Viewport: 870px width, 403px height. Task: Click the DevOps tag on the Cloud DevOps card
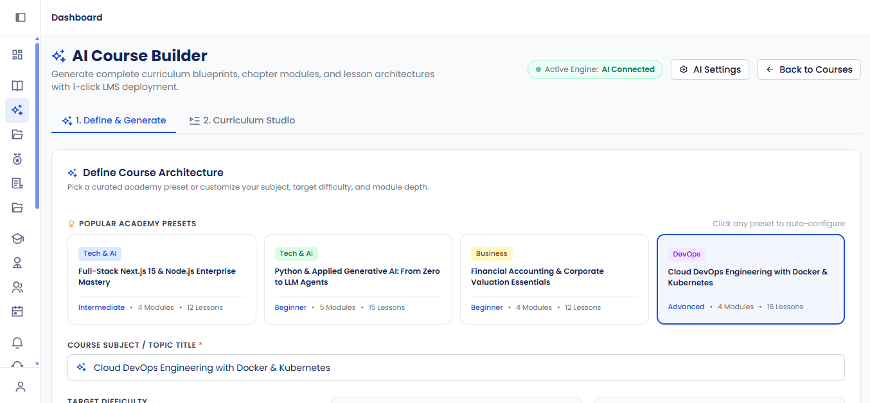(x=687, y=254)
